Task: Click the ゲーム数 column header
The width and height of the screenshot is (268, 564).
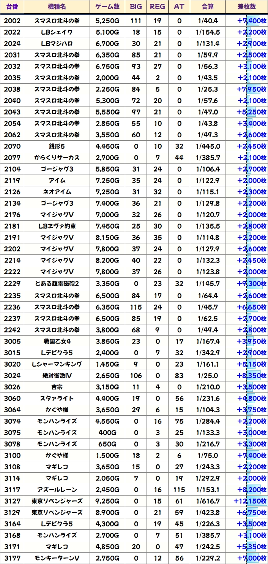Action: click(x=107, y=7)
